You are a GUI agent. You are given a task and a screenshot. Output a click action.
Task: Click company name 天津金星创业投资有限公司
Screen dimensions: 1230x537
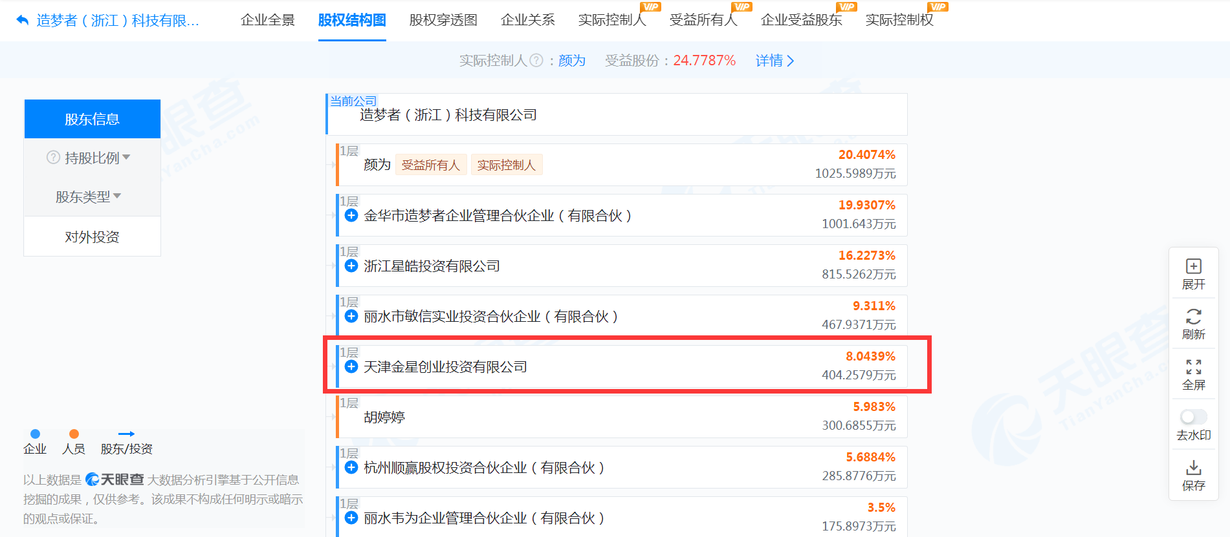click(x=445, y=366)
